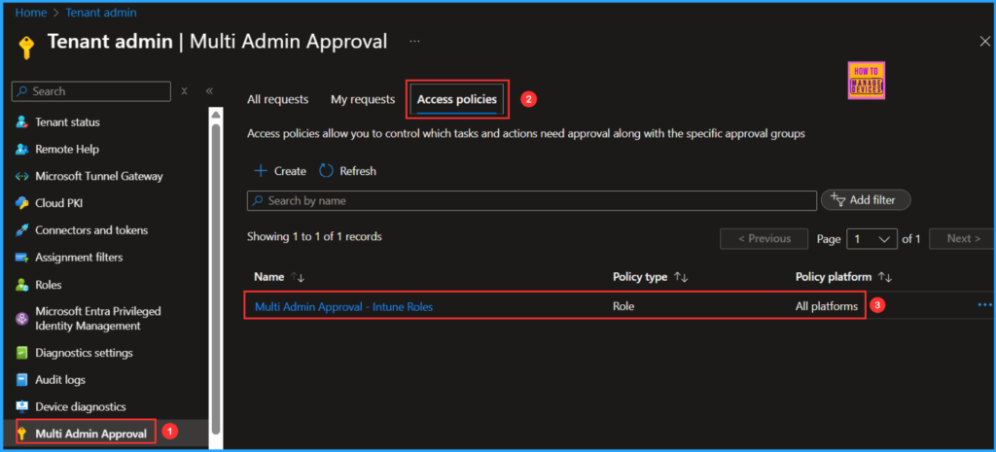
Task: Open Device diagnostics menu item
Action: [81, 407]
